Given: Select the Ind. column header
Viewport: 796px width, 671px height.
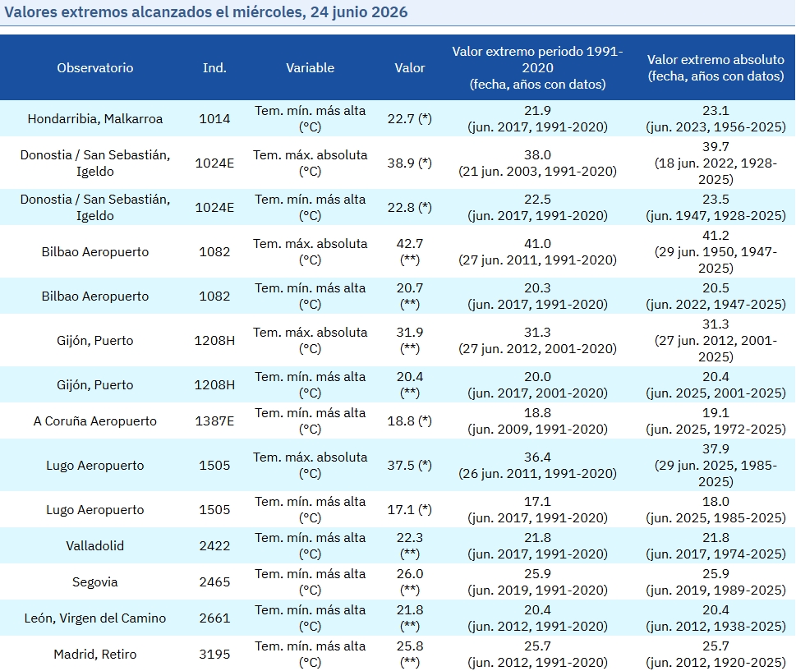Looking at the screenshot, I should click(x=214, y=67).
